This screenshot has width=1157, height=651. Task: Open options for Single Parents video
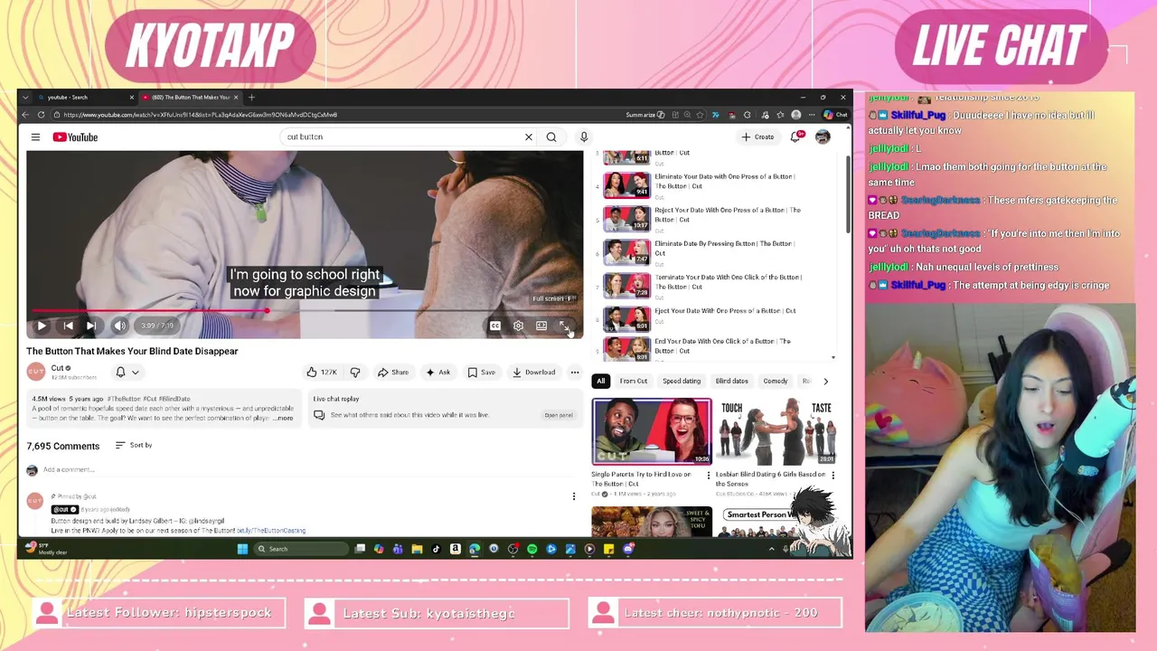(709, 475)
